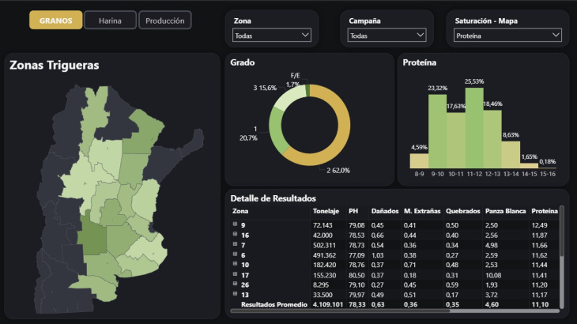Viewport: 577px width, 324px height.
Task: Click the 11-12 protein histogram bar
Action: 474,126
